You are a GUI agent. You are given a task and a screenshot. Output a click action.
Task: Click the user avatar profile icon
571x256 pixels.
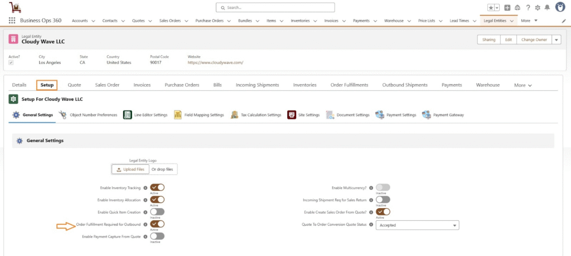coord(560,7)
